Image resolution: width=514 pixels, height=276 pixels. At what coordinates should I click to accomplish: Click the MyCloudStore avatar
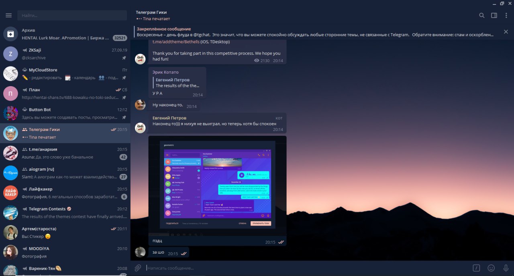[x=10, y=74]
